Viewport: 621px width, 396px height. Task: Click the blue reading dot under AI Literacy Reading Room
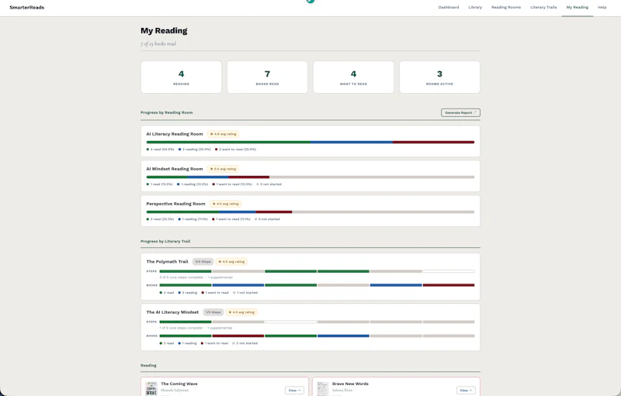coord(180,150)
